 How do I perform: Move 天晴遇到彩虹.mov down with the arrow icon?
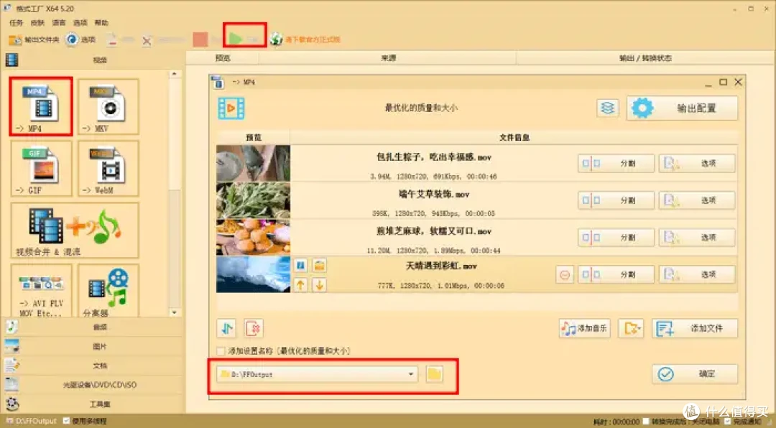(x=319, y=284)
